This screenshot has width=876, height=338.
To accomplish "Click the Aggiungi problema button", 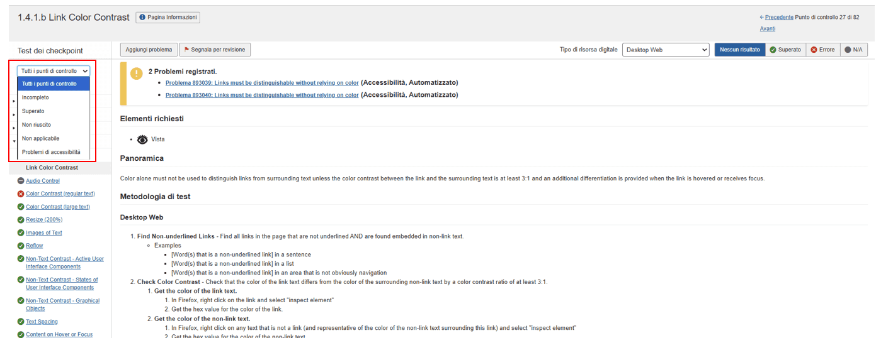I will pyautogui.click(x=149, y=50).
